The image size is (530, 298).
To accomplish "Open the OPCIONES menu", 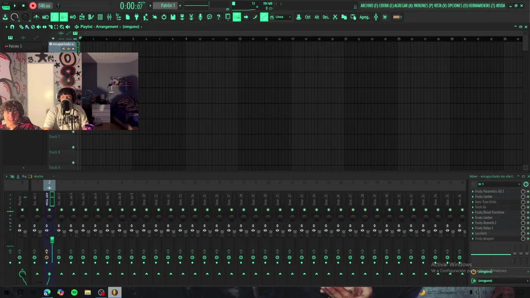I will click(458, 6).
